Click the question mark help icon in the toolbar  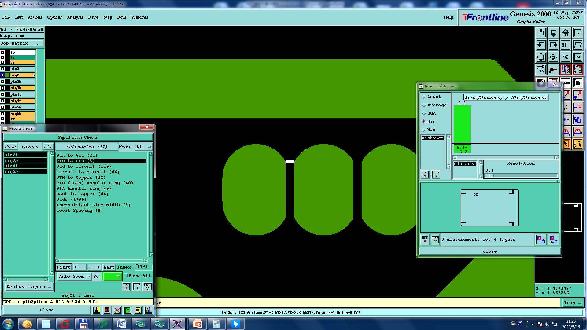point(578,57)
